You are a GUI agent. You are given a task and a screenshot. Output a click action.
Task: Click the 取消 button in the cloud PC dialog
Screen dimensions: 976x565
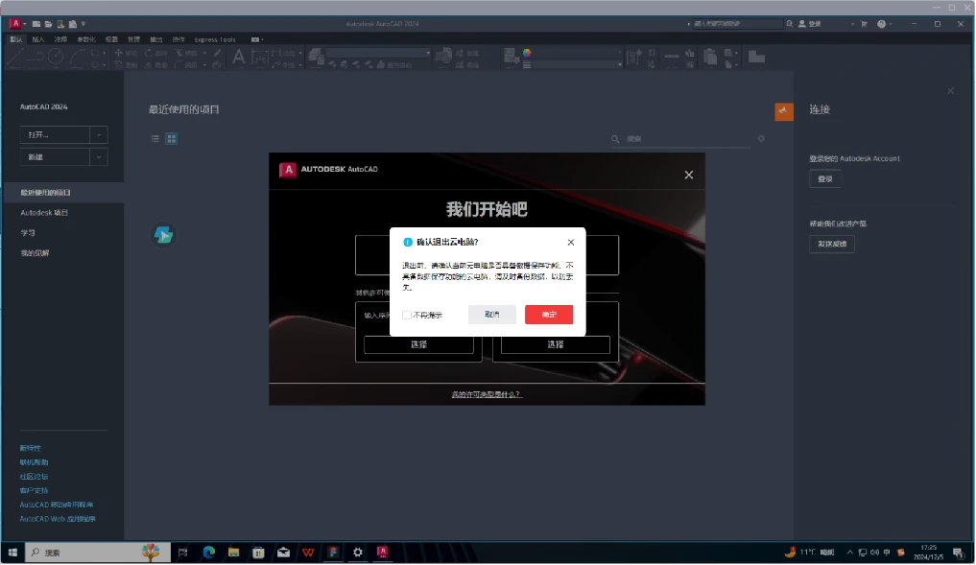(x=491, y=315)
